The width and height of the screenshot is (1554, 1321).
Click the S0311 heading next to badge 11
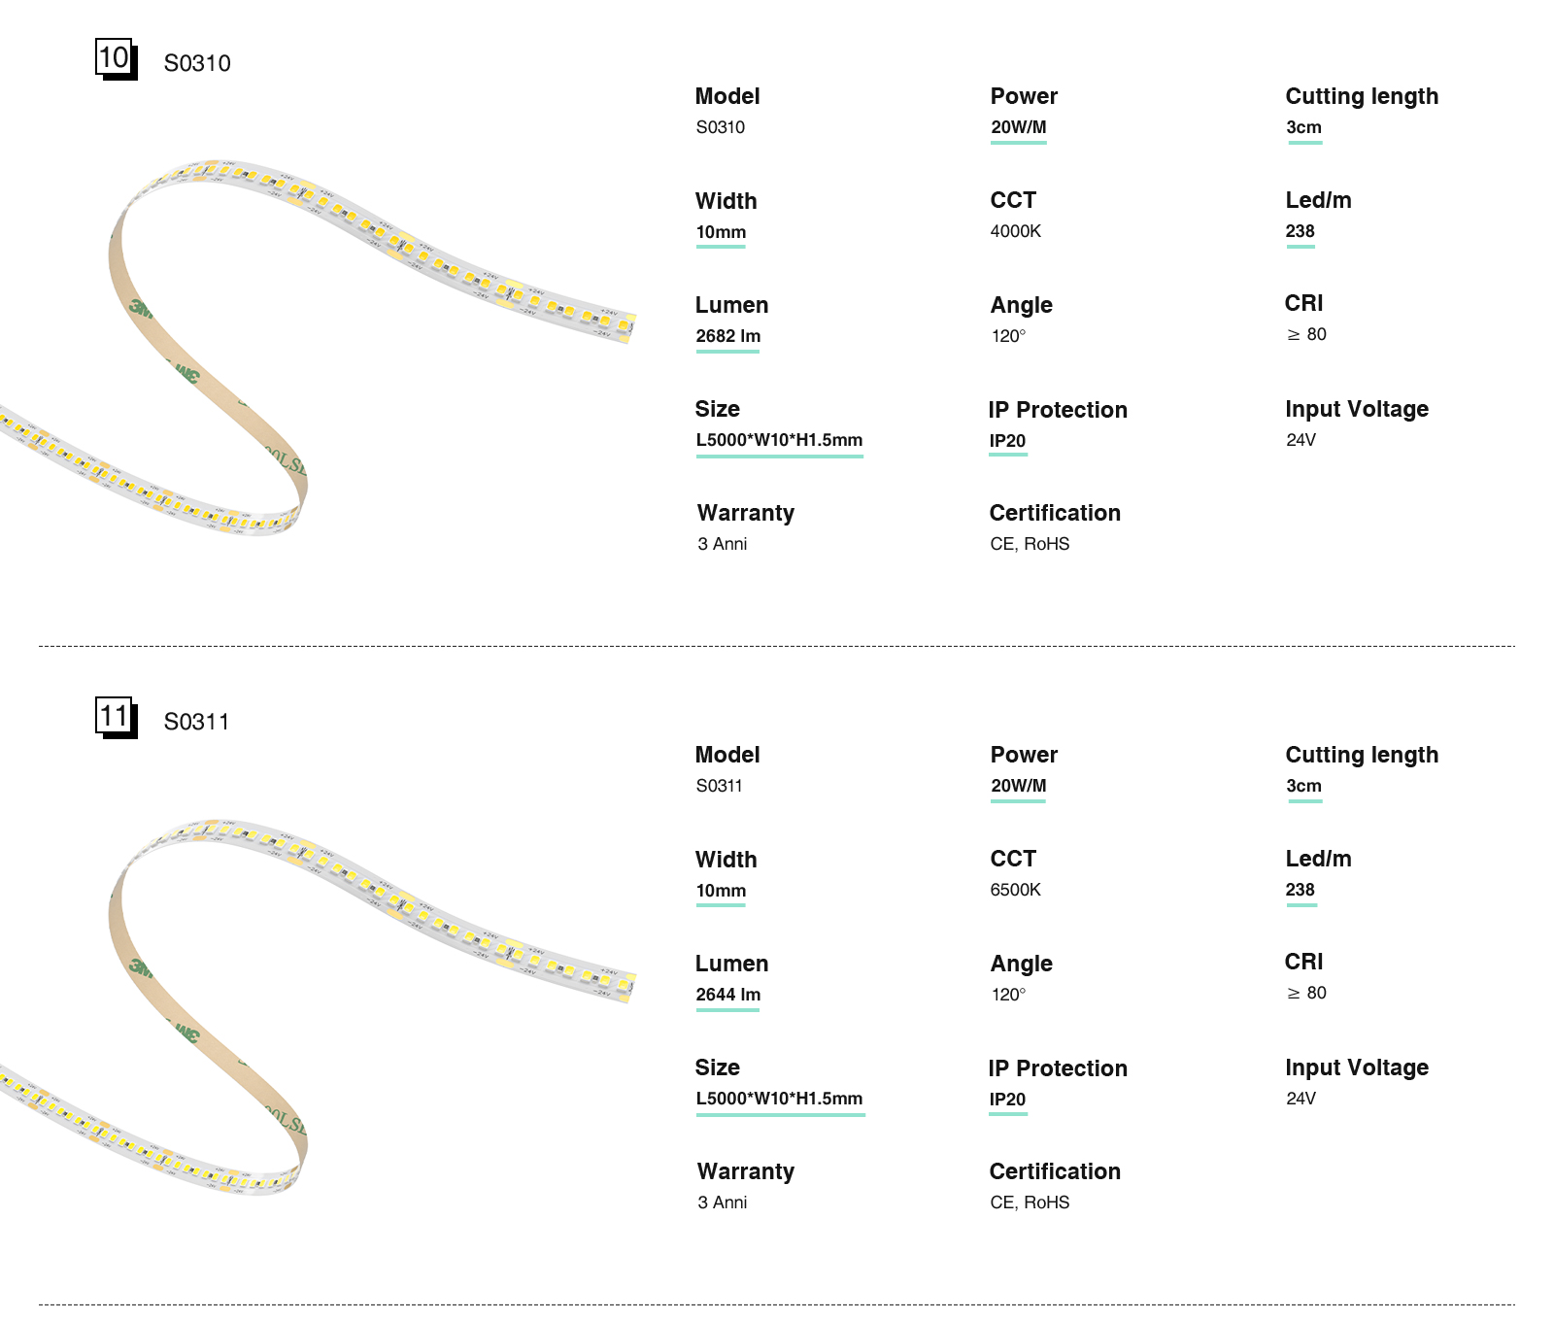pyautogui.click(x=196, y=722)
